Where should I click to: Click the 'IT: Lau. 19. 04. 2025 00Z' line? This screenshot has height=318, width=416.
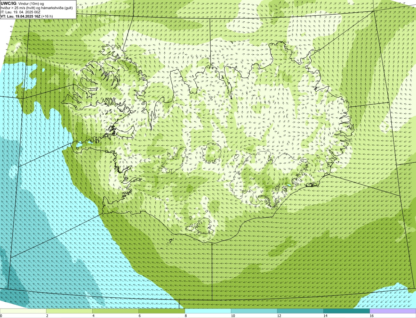pos(20,12)
